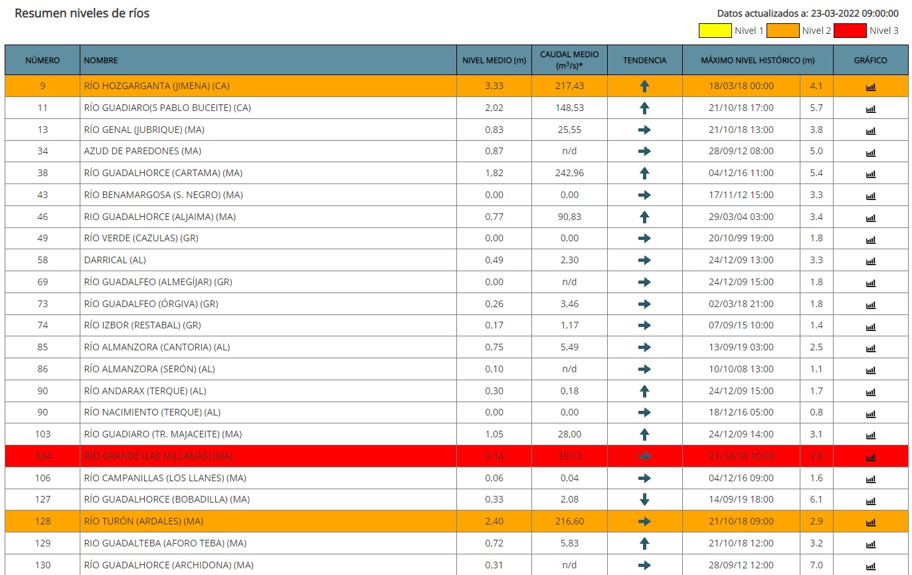Viewport: 912px width, 575px height.
Task: Open chart icon for Río Almanzora (Serón)
Action: point(870,370)
